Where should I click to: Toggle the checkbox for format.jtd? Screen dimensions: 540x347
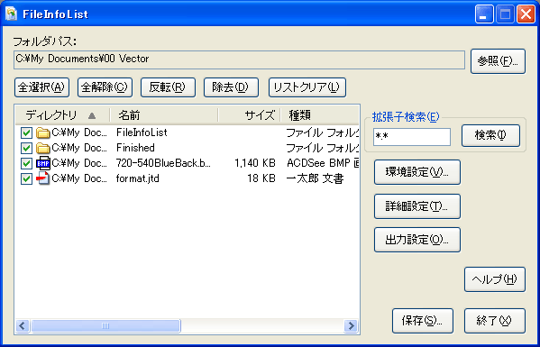[26, 179]
